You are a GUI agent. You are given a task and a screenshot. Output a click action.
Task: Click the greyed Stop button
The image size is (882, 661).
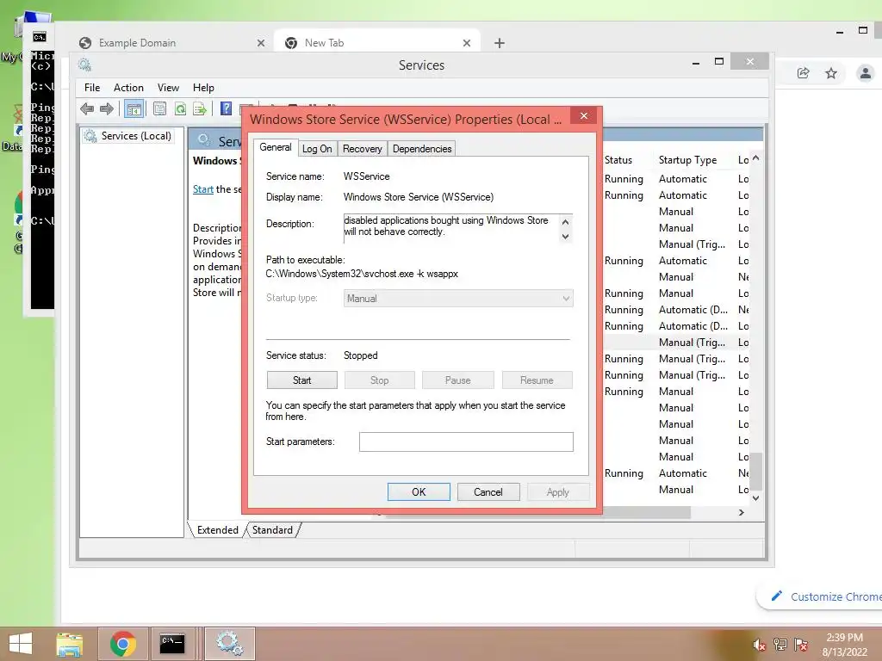pyautogui.click(x=380, y=380)
